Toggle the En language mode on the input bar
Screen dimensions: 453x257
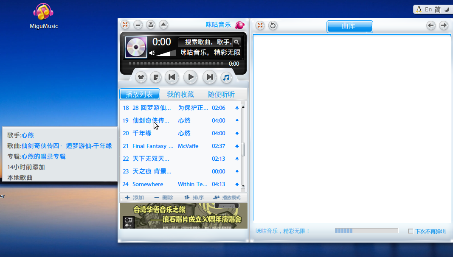pos(428,9)
